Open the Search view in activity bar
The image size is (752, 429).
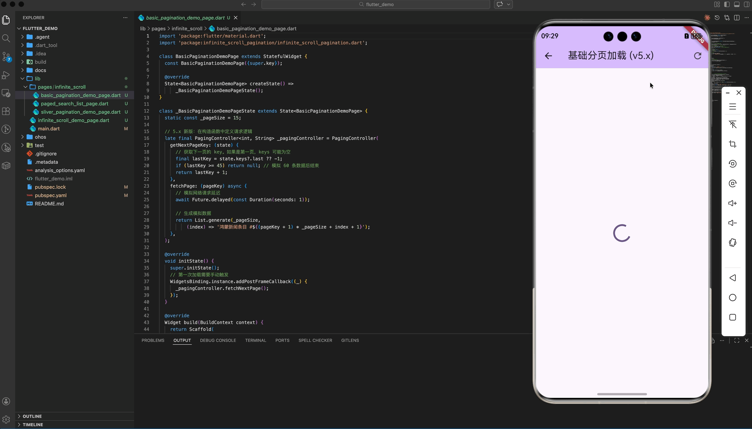click(6, 38)
